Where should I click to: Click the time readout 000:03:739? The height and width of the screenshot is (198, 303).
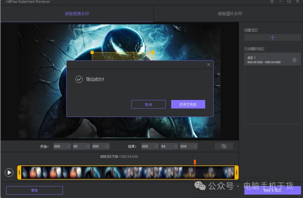[x=109, y=157]
